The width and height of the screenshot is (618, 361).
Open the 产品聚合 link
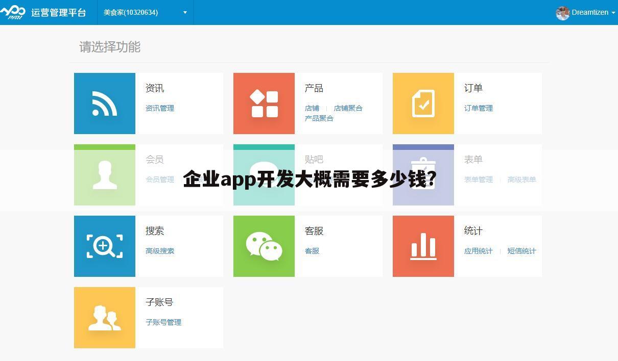pos(319,118)
